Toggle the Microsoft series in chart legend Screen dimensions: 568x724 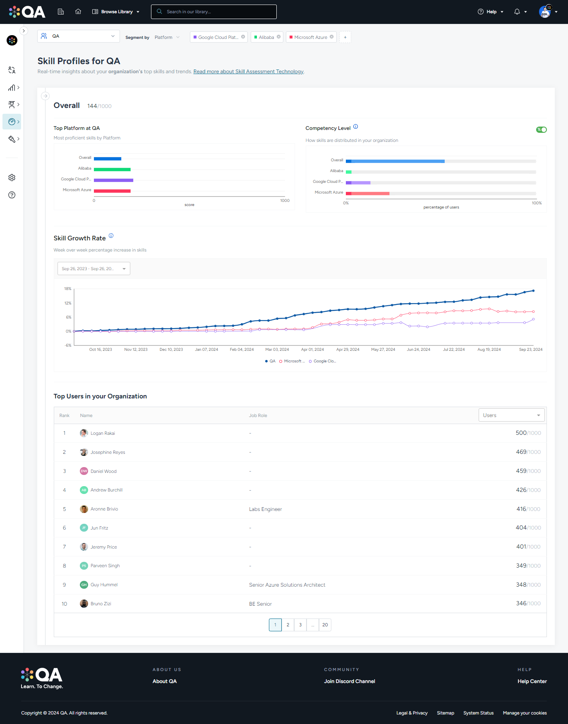tap(292, 361)
